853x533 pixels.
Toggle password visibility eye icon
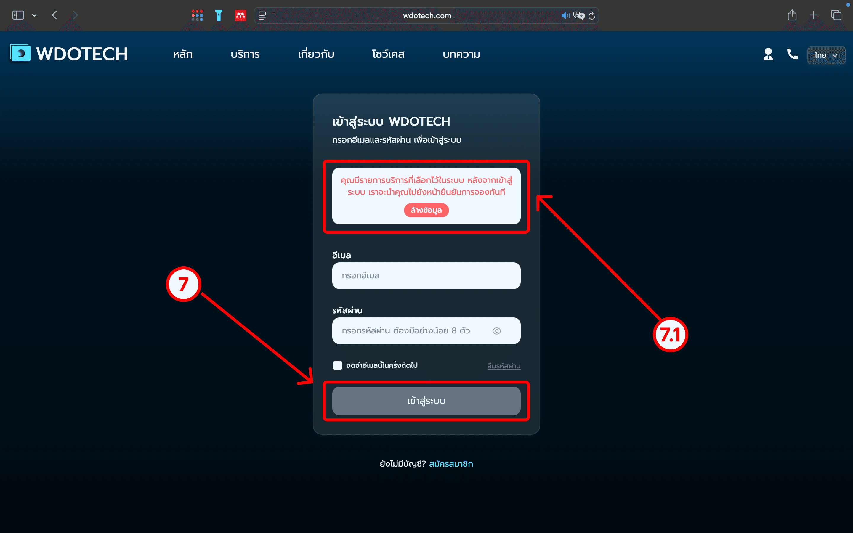[x=496, y=331]
